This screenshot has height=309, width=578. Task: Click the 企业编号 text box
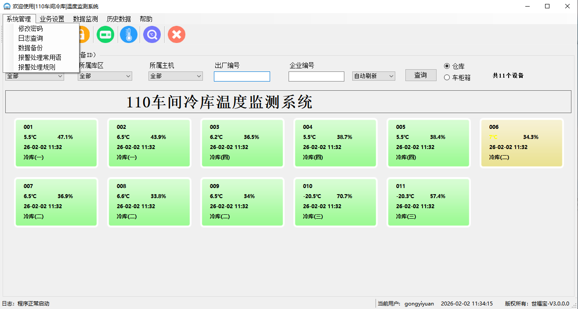click(x=316, y=77)
